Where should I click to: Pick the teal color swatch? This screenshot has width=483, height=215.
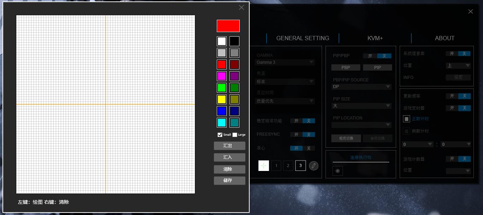234,123
